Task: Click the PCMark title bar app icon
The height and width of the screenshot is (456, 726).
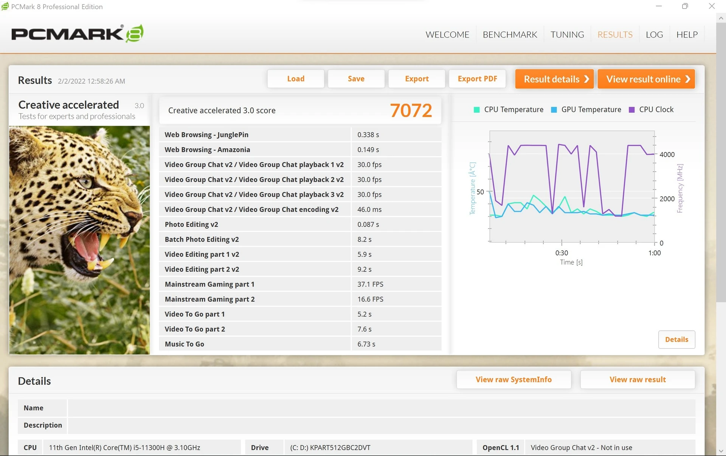Action: click(x=5, y=6)
